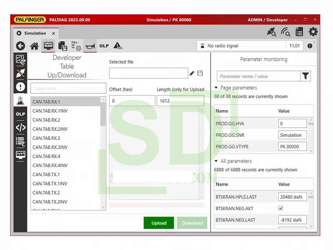Image resolution: width=333 pixels, height=250 pixels.
Task: Click the pencil edit icon for selected file
Action: 192,73
